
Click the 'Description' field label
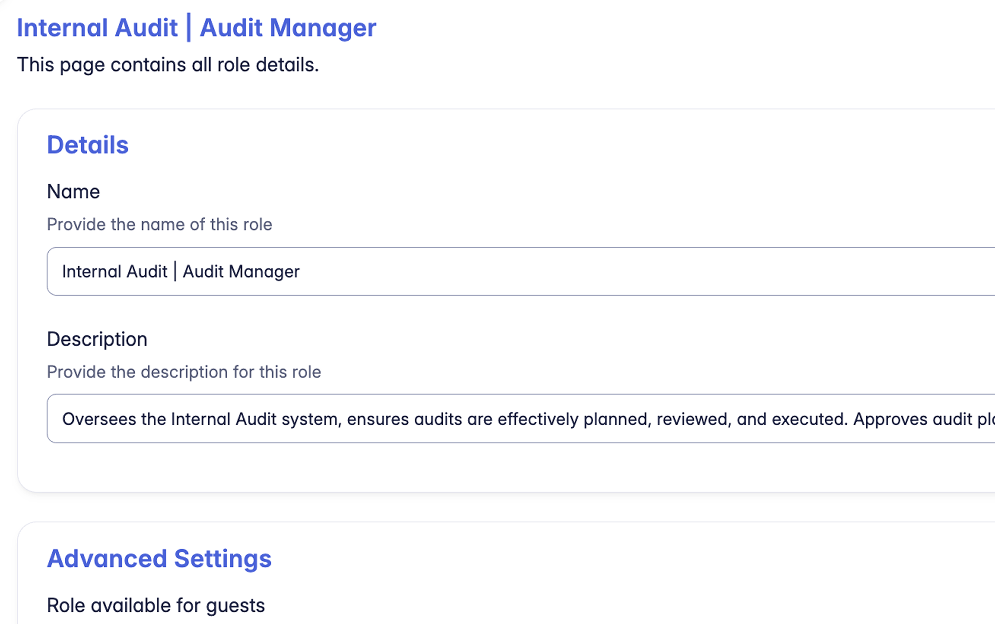tap(97, 338)
